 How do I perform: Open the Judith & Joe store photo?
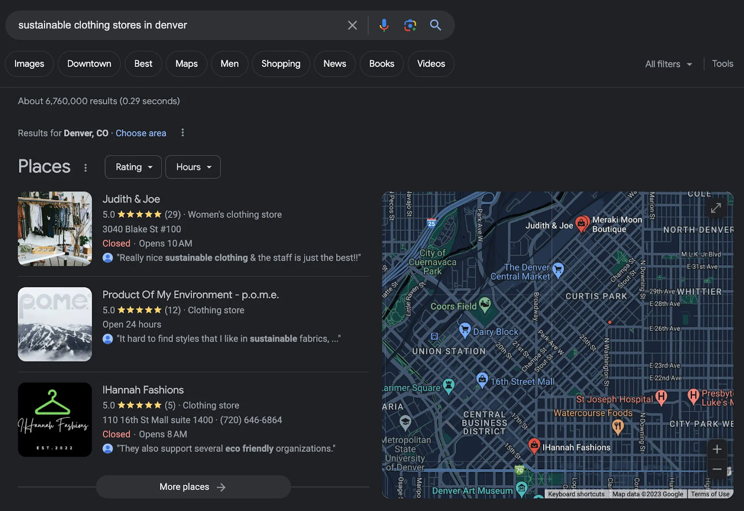pos(55,229)
